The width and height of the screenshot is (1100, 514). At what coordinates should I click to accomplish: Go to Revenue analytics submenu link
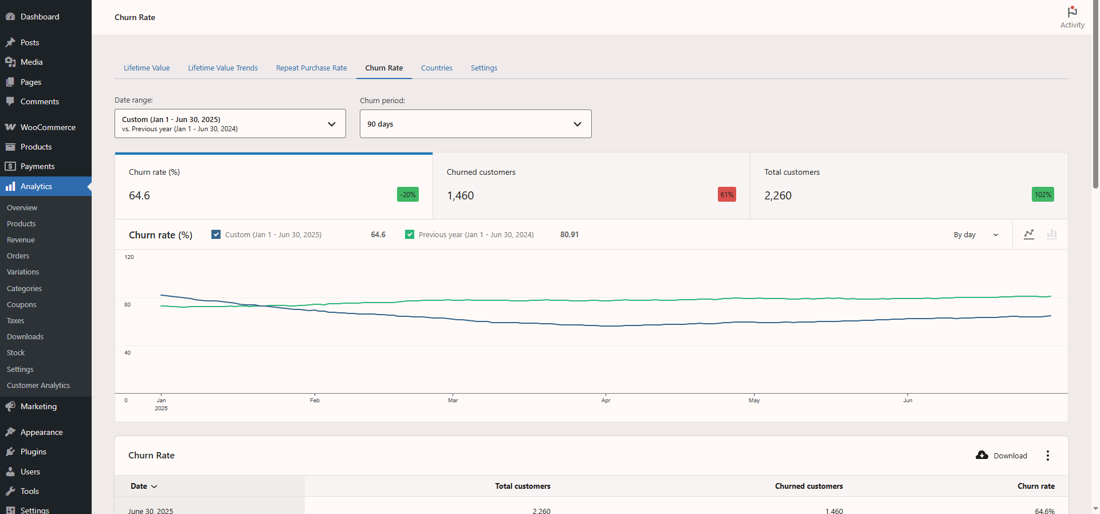[21, 240]
